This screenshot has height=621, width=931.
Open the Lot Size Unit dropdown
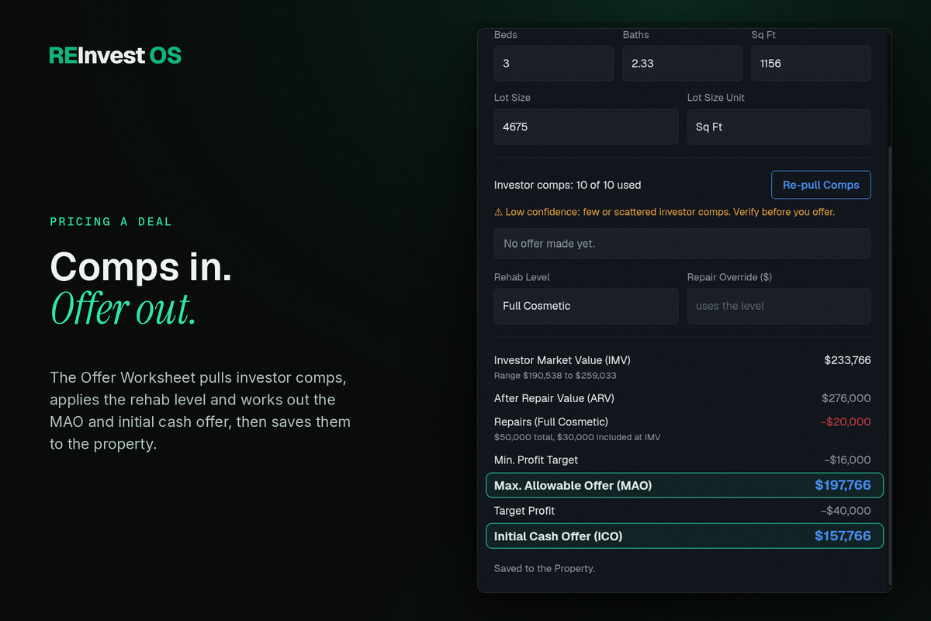(x=779, y=127)
